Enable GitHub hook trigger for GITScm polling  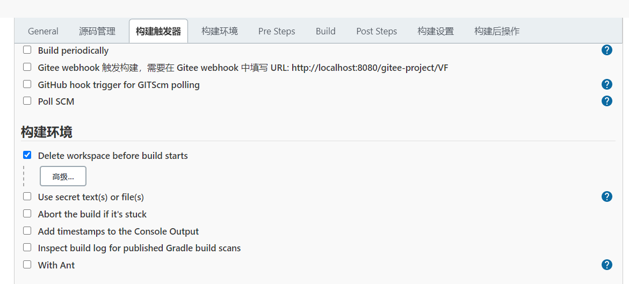coord(27,84)
